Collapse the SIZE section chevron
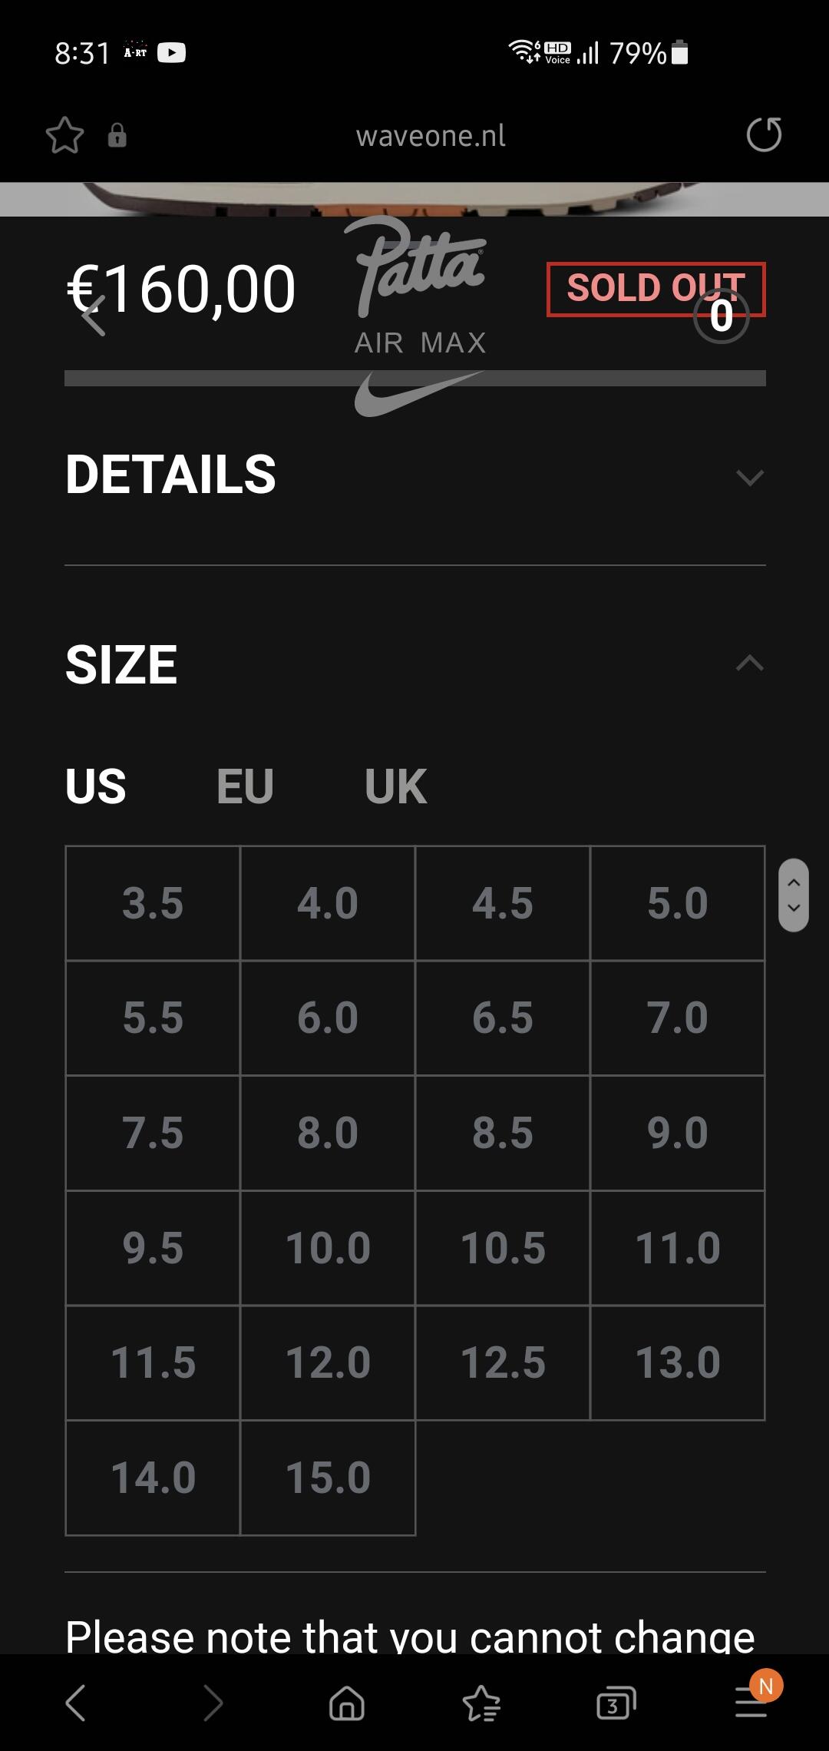829x1751 pixels. coord(749,664)
